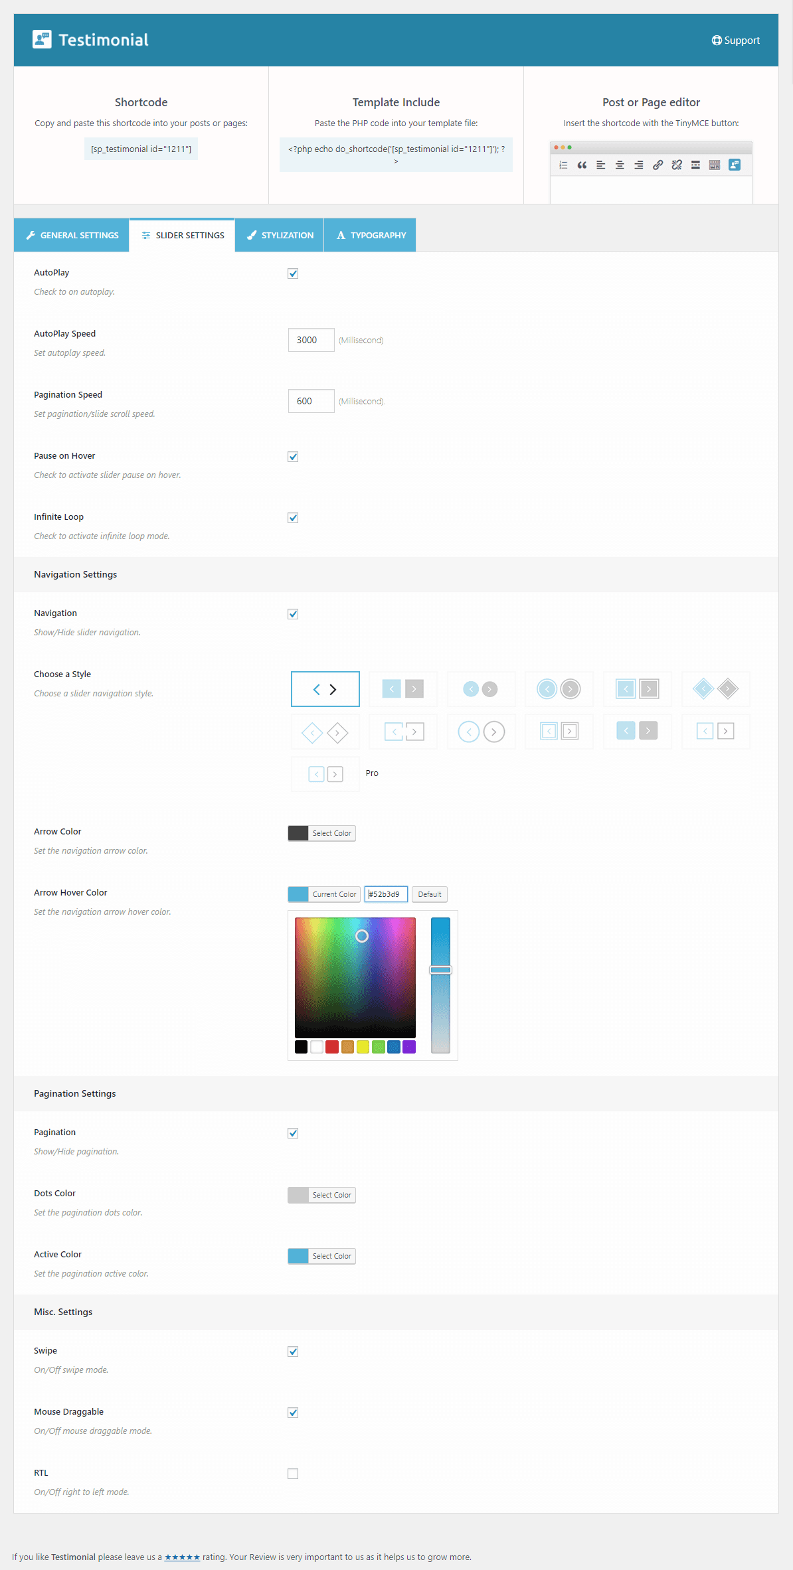Toggle the Pause on Hover checkbox

point(293,457)
